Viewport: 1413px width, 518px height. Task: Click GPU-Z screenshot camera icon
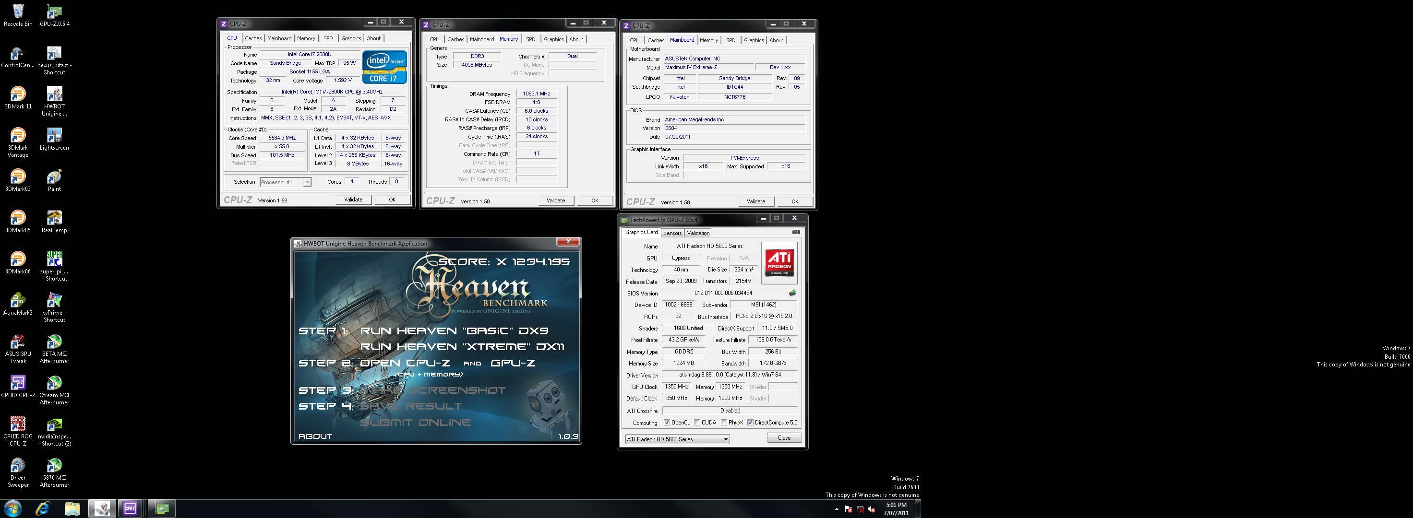(796, 232)
